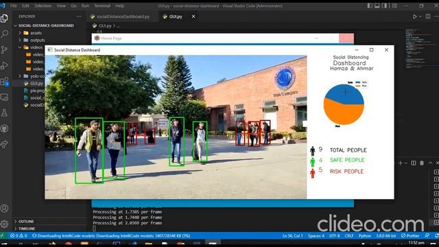The image size is (439, 247).
Task: Click GUI.py in the breadcrumb bar
Action: pos(105,26)
